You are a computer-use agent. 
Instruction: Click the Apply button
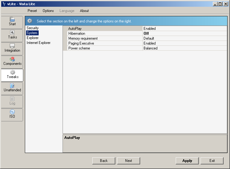(x=187, y=161)
